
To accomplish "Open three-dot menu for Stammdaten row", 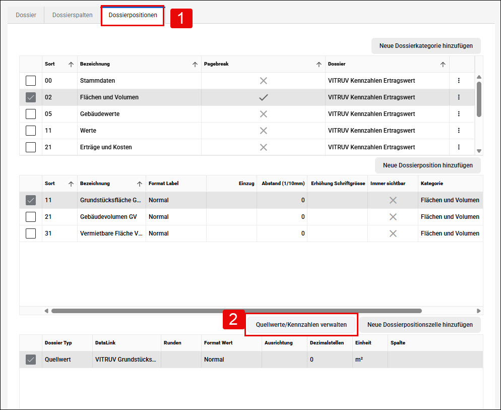I will [459, 81].
